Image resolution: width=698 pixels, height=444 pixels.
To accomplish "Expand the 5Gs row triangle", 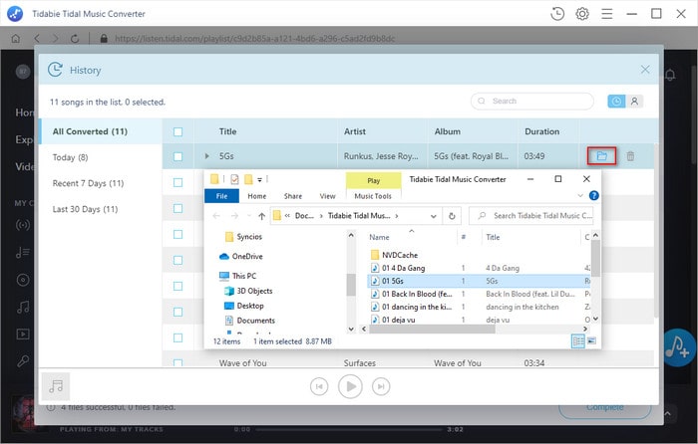I will tap(207, 156).
